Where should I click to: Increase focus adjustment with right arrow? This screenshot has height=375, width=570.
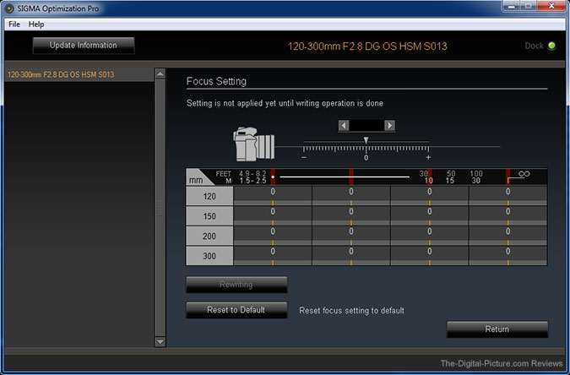[x=389, y=126]
